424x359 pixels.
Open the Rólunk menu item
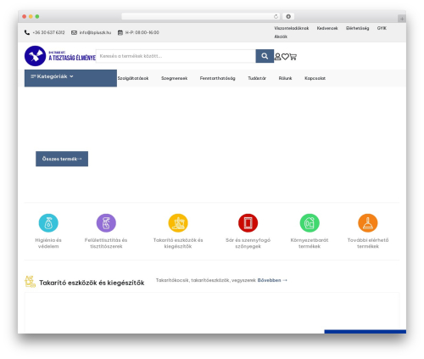coord(285,78)
